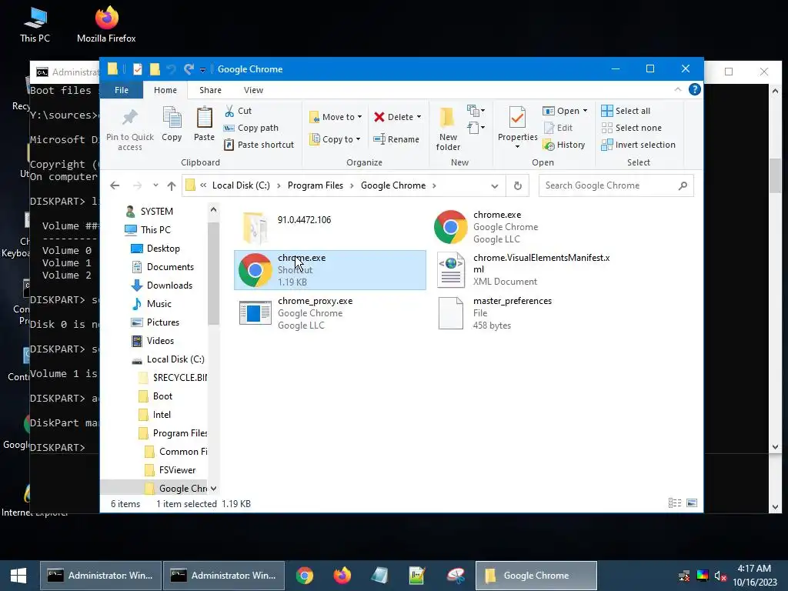Click the Pin to Quick access icon
This screenshot has width=788, height=591.
[129, 117]
